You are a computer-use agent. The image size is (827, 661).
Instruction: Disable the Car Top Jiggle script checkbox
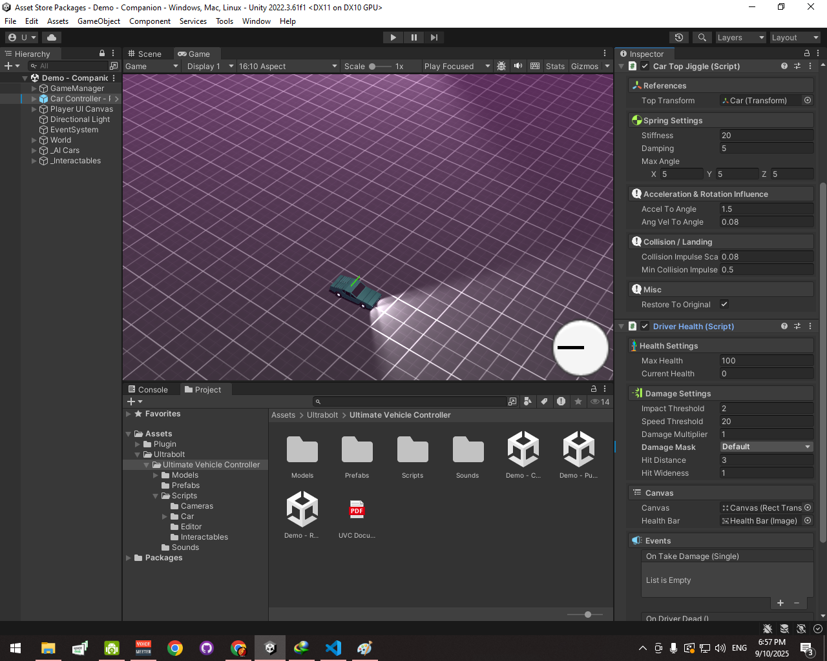click(645, 66)
